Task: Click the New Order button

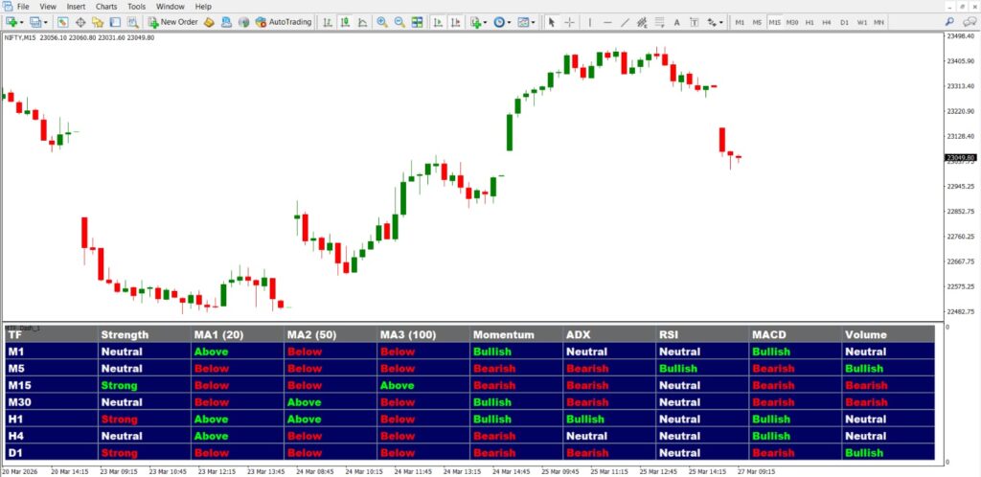Action: pos(172,21)
